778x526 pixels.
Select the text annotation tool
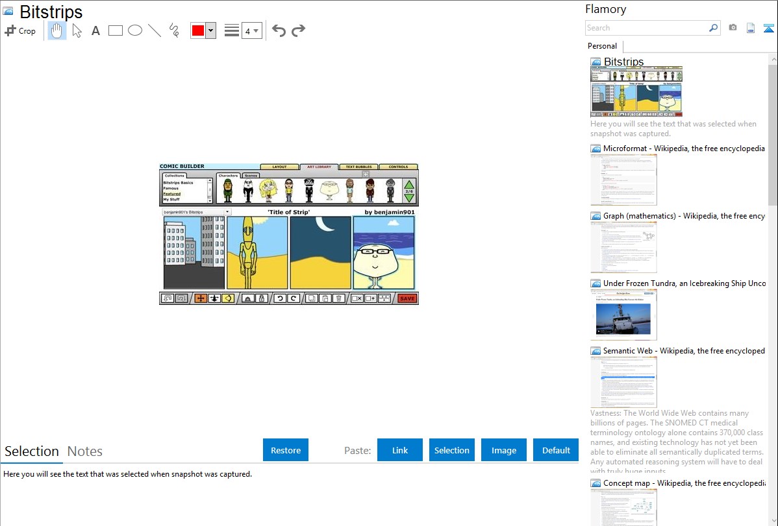[x=95, y=30]
